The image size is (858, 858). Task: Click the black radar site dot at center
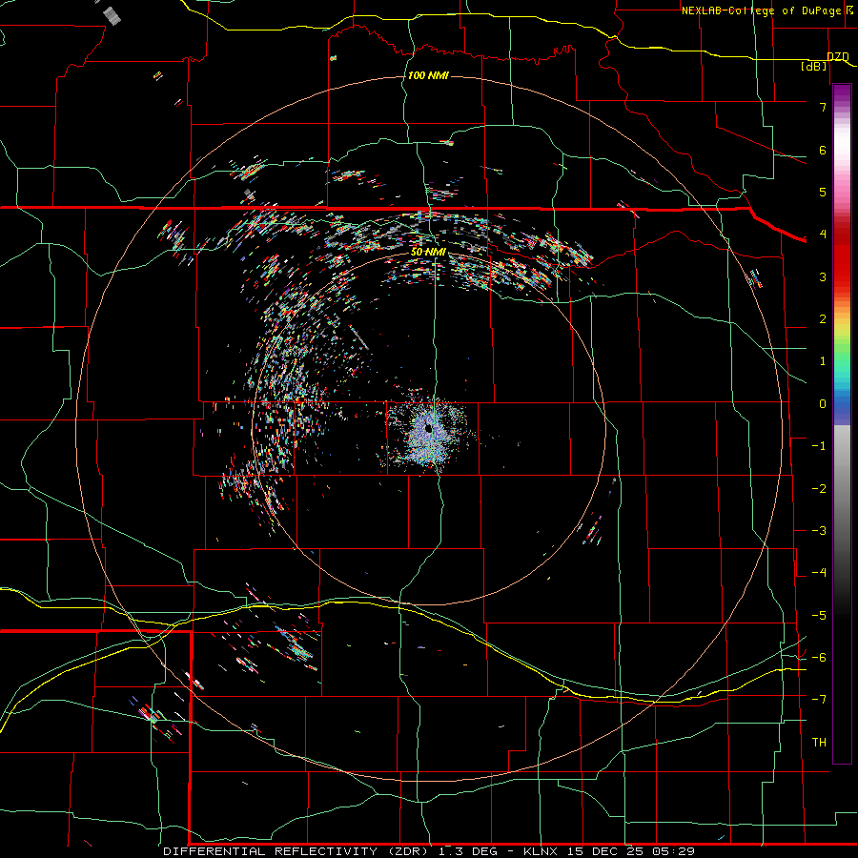(428, 429)
